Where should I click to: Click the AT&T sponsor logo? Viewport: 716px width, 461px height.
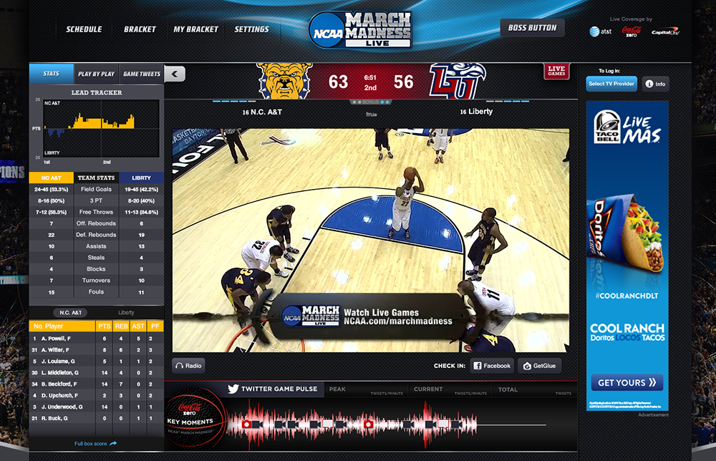(600, 31)
